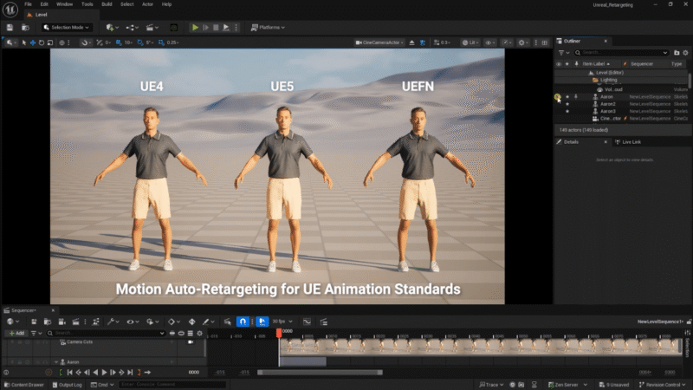Click the viewport layout grid icon
Viewport: 693px width, 390px height.
(545, 42)
